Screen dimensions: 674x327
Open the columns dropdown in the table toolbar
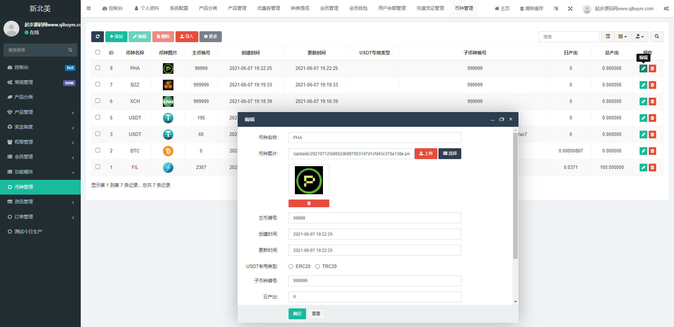point(622,37)
